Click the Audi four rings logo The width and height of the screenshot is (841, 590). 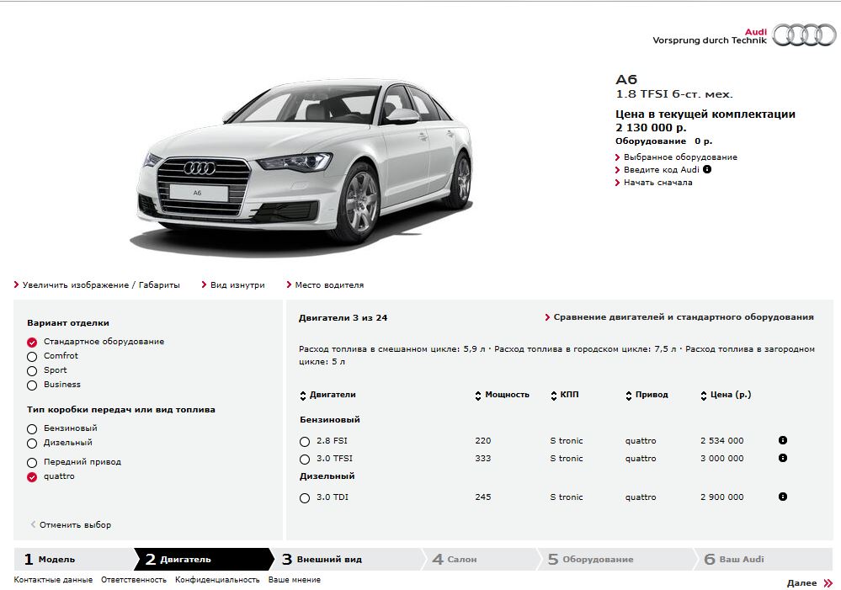(x=804, y=35)
